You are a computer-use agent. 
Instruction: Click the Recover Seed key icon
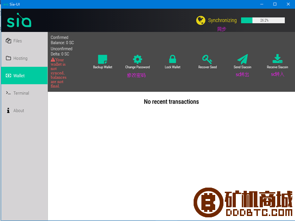coord(207,59)
